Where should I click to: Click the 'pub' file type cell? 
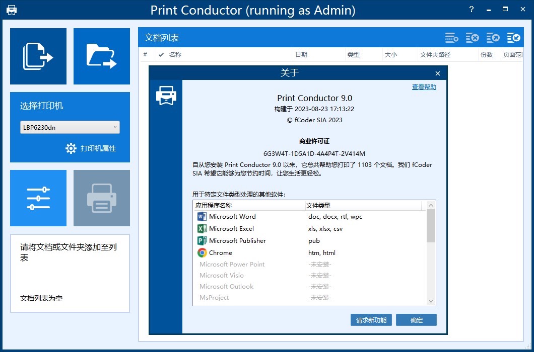point(314,241)
